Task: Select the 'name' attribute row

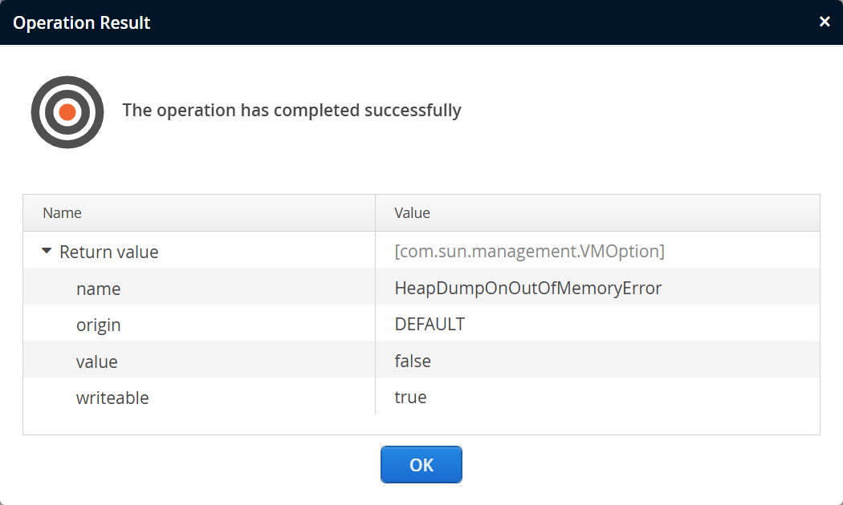Action: click(x=98, y=289)
